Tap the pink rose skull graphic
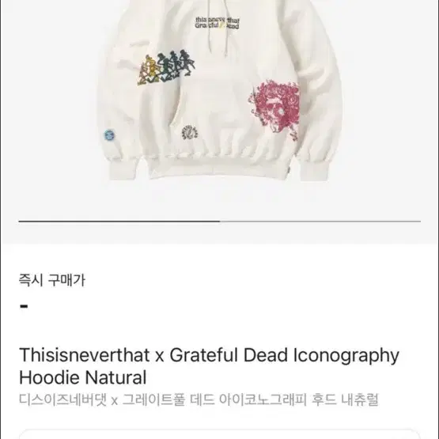The image size is (439, 439). coord(274,109)
